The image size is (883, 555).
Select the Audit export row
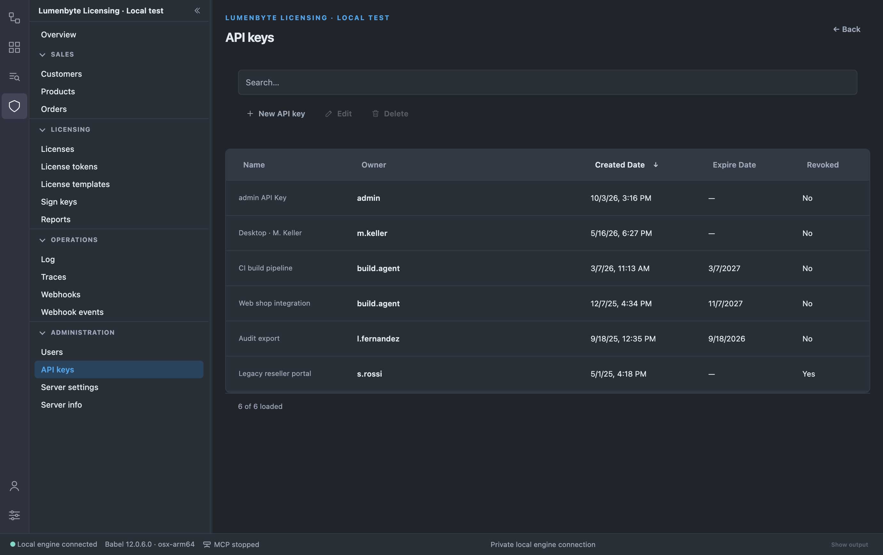547,339
